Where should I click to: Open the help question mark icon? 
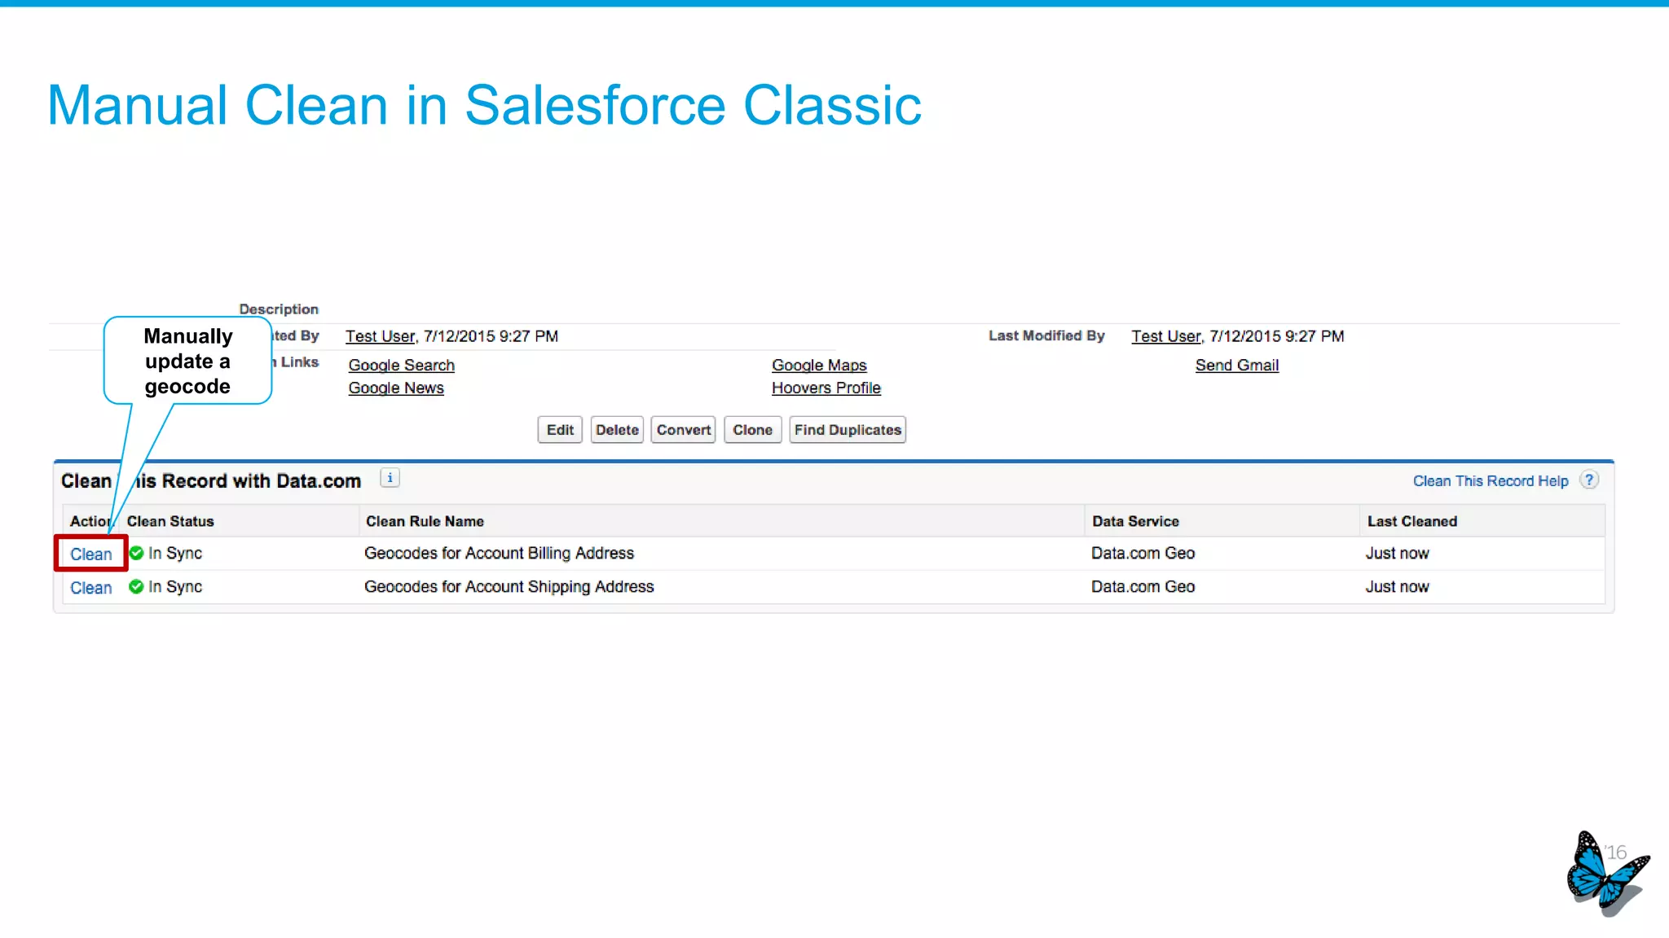tap(1588, 480)
